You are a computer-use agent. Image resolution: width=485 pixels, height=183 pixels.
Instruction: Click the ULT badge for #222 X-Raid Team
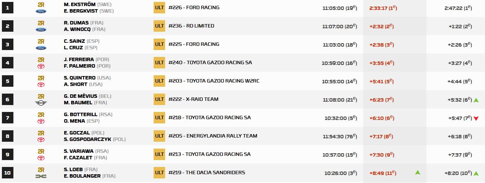[159, 99]
